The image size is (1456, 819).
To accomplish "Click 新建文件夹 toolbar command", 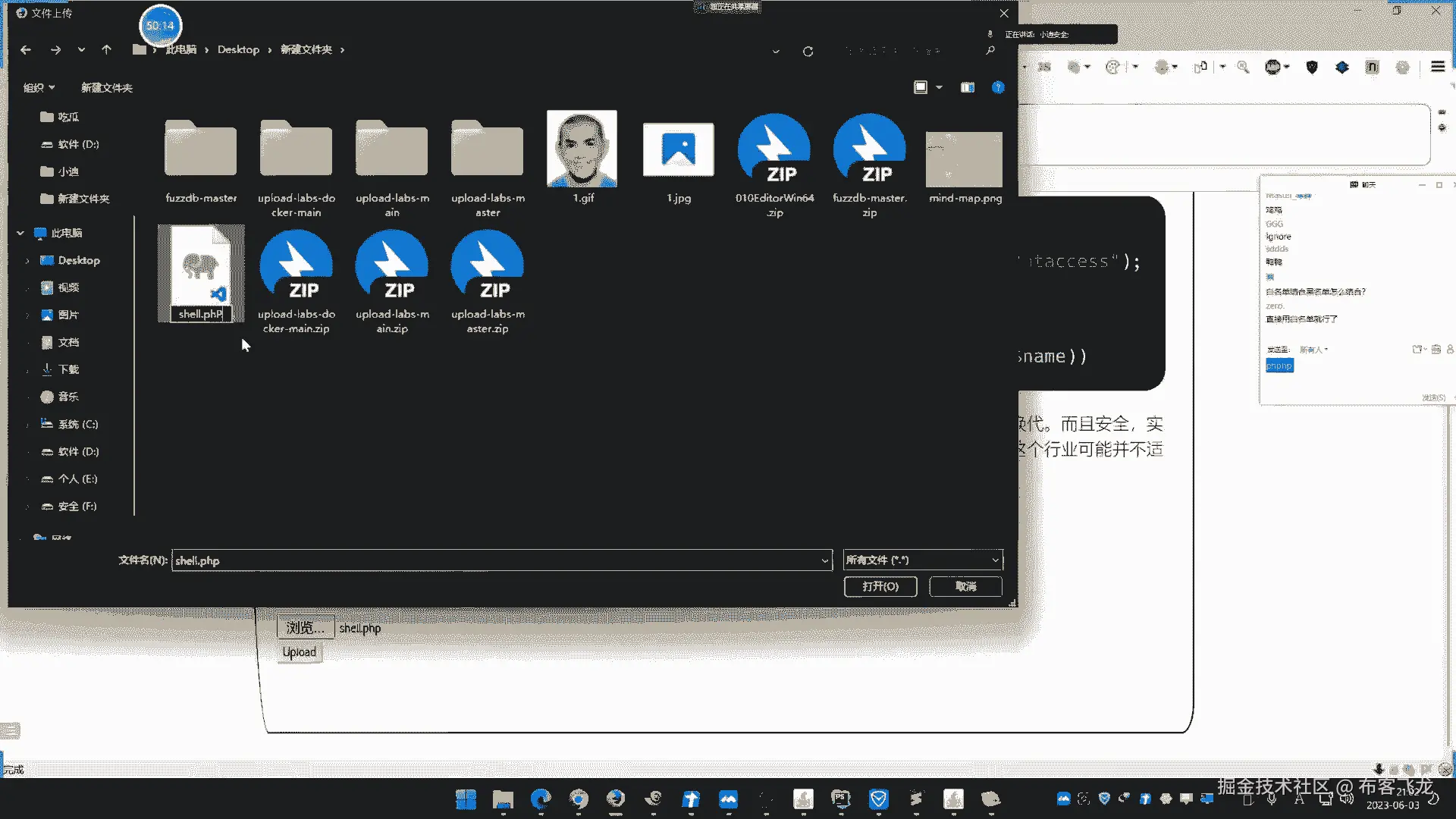I will 107,88.
